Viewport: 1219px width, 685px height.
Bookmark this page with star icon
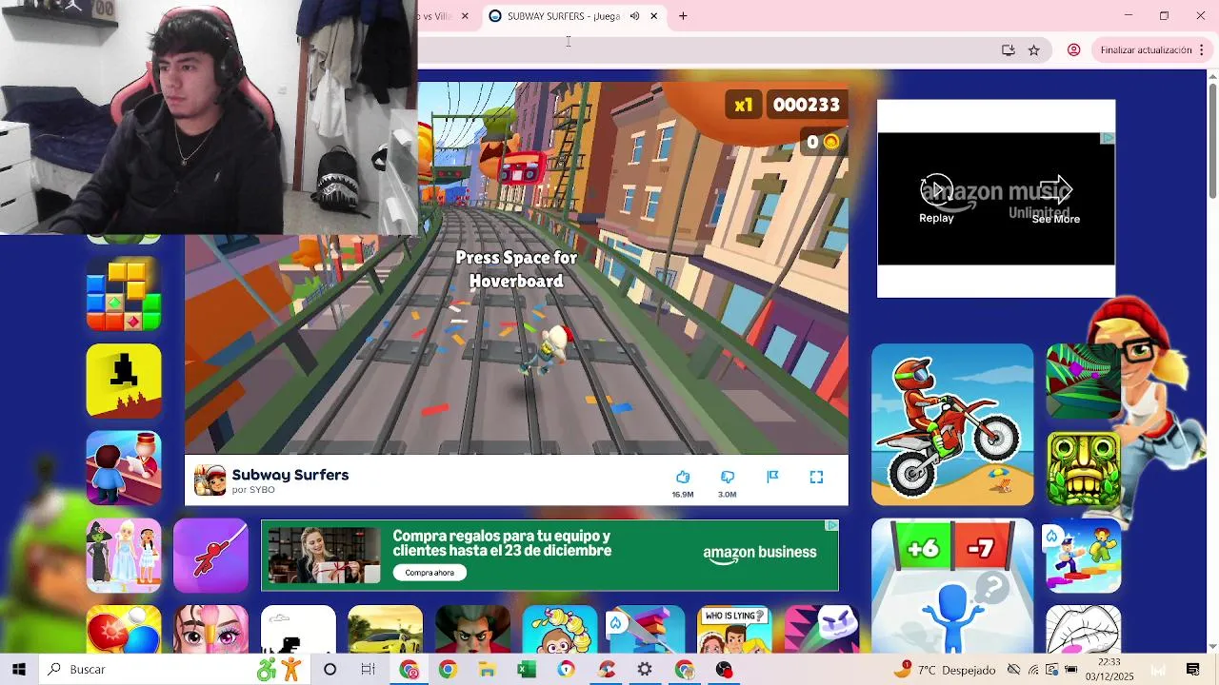(x=1034, y=50)
